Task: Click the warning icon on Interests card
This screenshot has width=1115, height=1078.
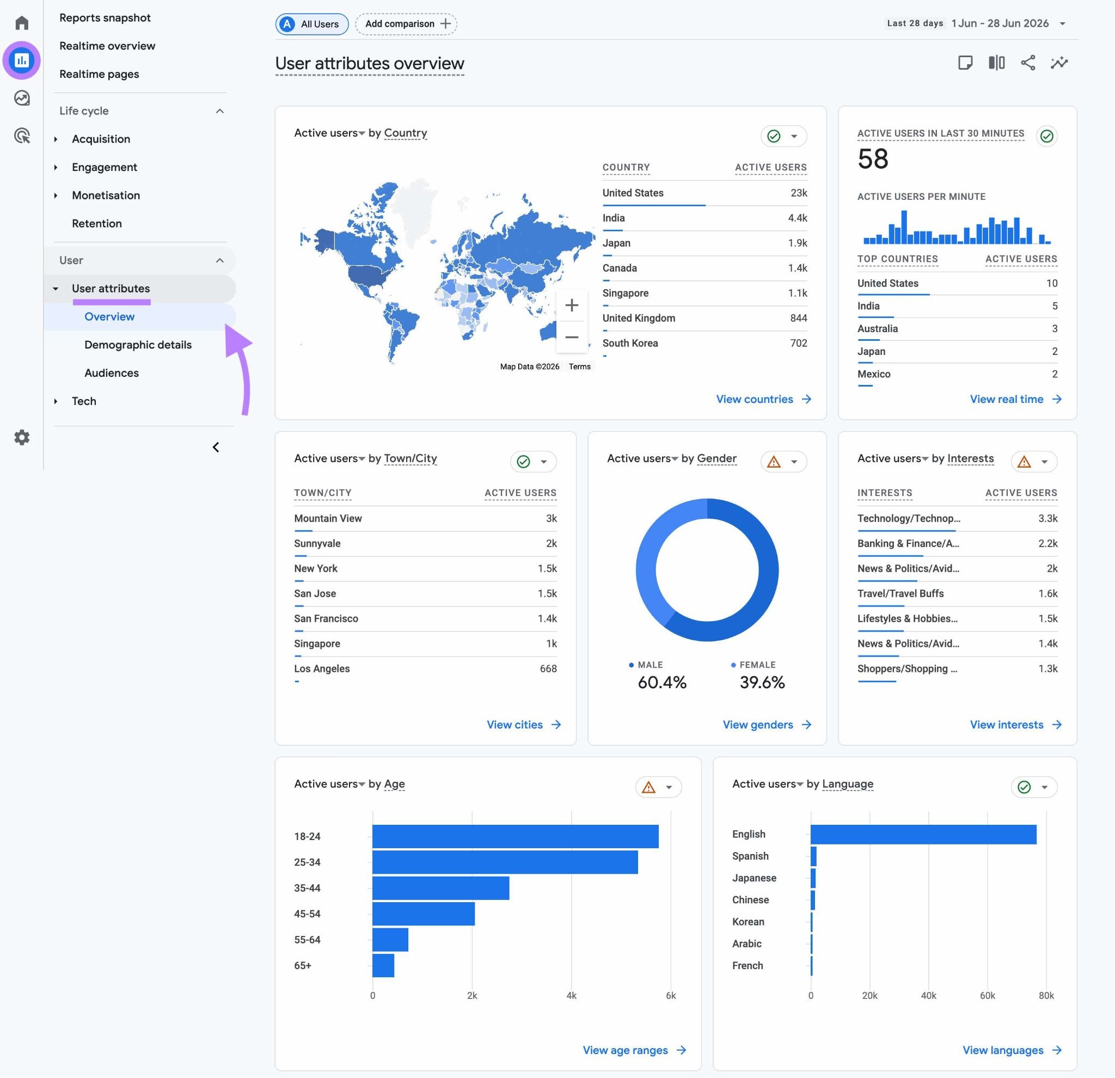Action: (x=1024, y=462)
